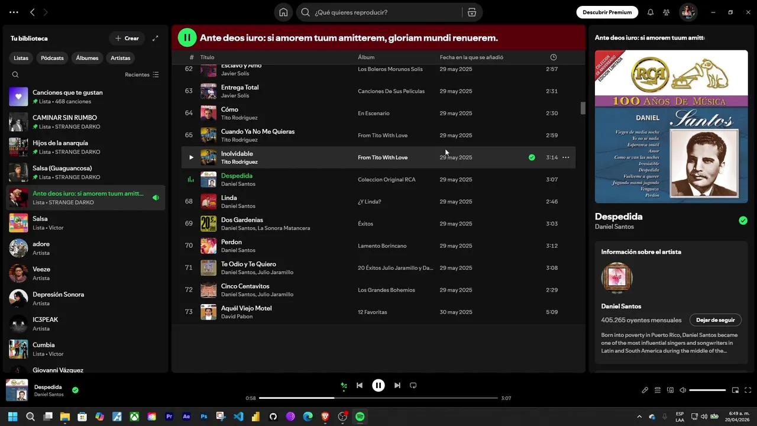Image resolution: width=757 pixels, height=426 pixels.
Task: Open Recientes sort dropdown in library
Action: tap(142, 75)
